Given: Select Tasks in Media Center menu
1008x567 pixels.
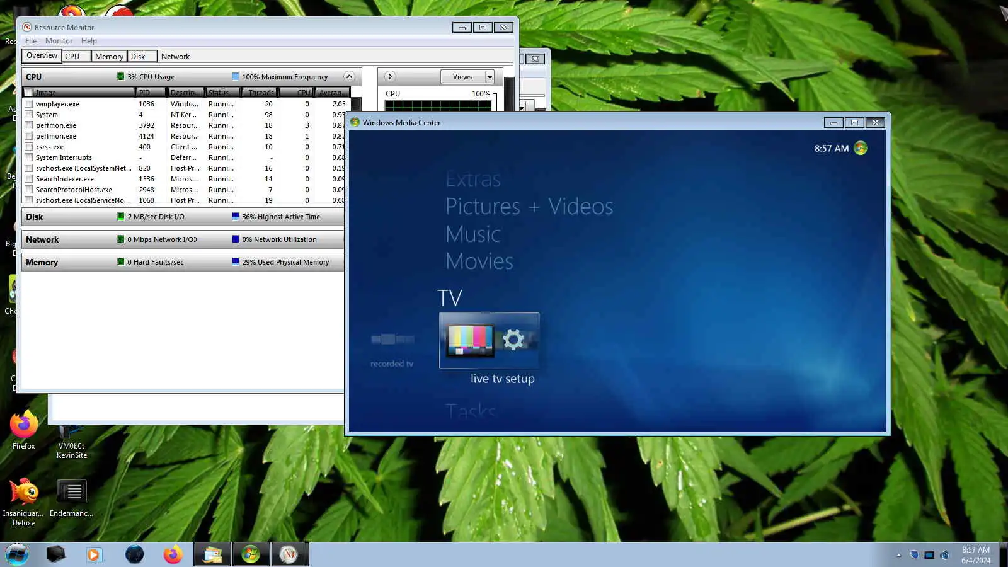Looking at the screenshot, I should [471, 411].
